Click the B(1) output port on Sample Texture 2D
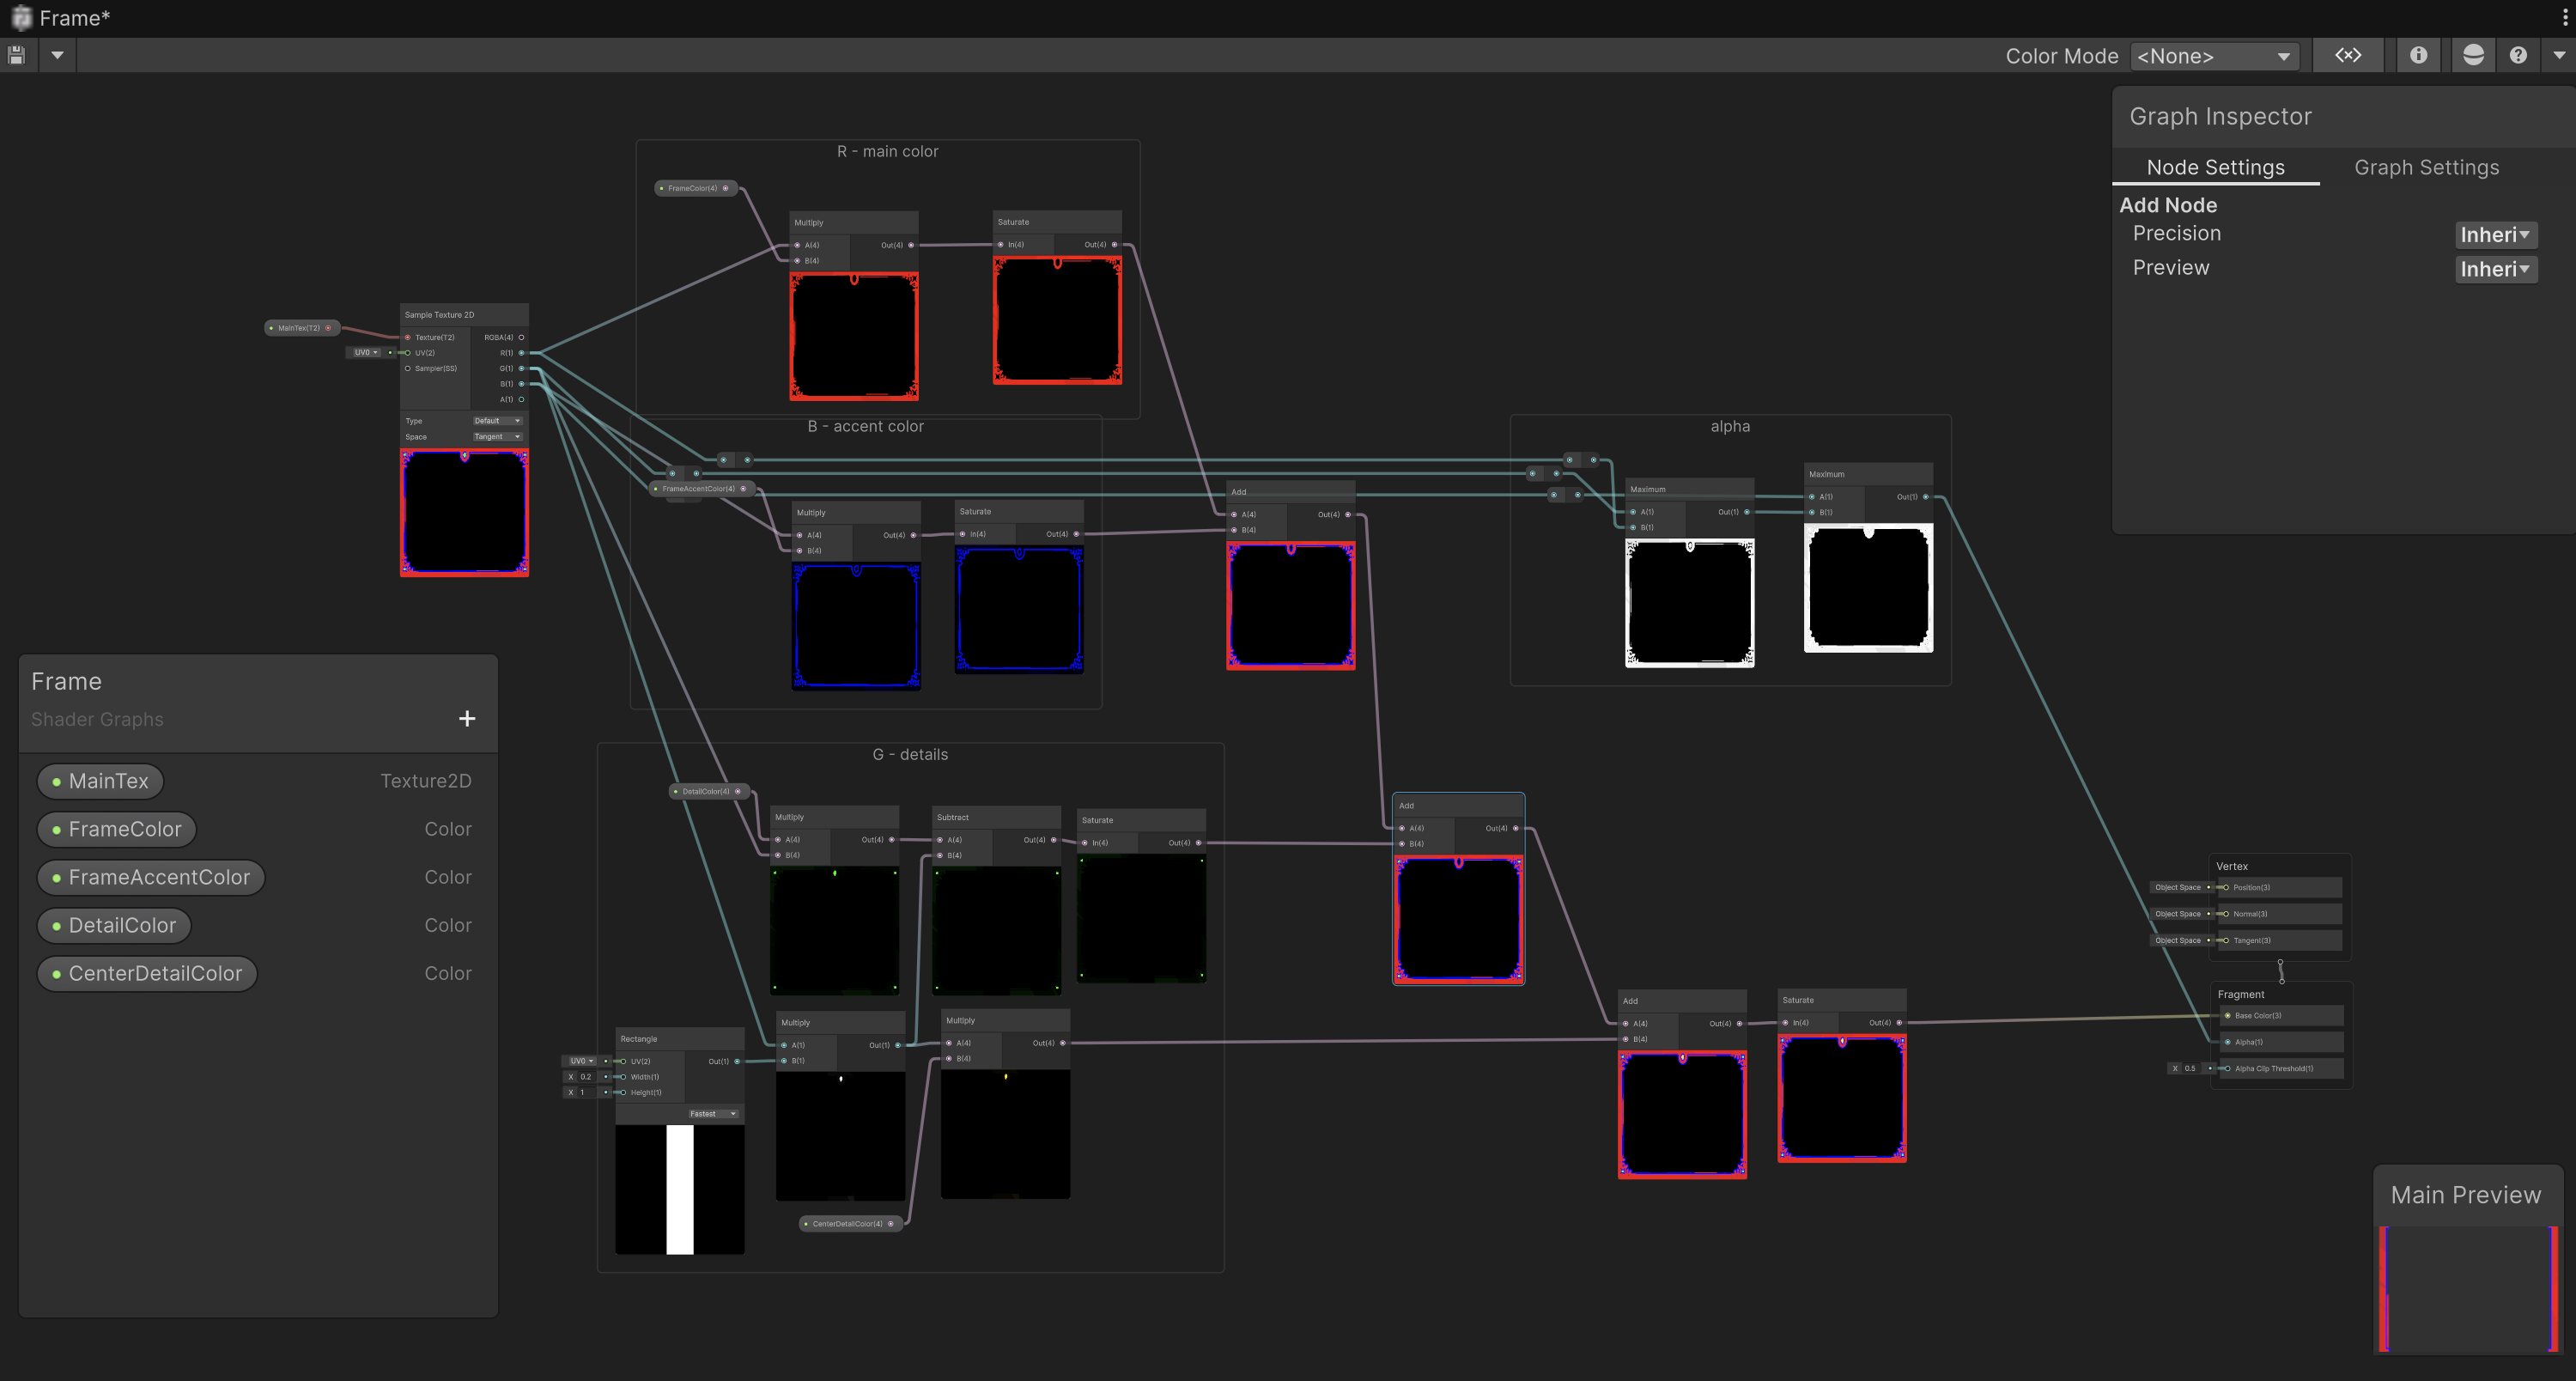 tap(521, 384)
